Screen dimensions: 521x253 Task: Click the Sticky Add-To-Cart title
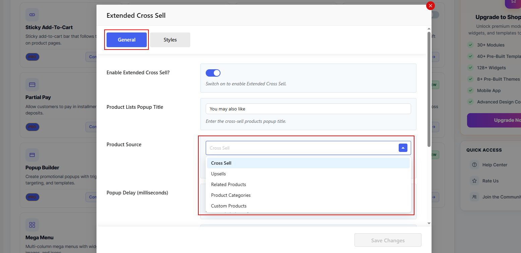pyautogui.click(x=49, y=27)
